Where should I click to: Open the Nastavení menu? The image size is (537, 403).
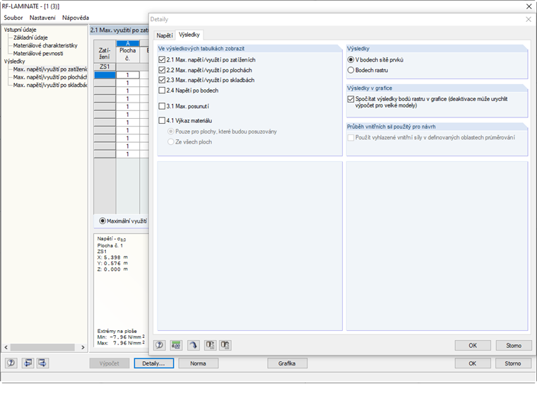pyautogui.click(x=42, y=18)
